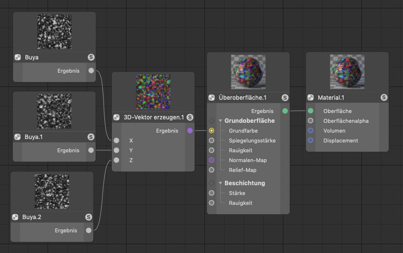Click the Buya.2 noise preview thumbnail
This screenshot has height=253, width=403.
pos(52,191)
